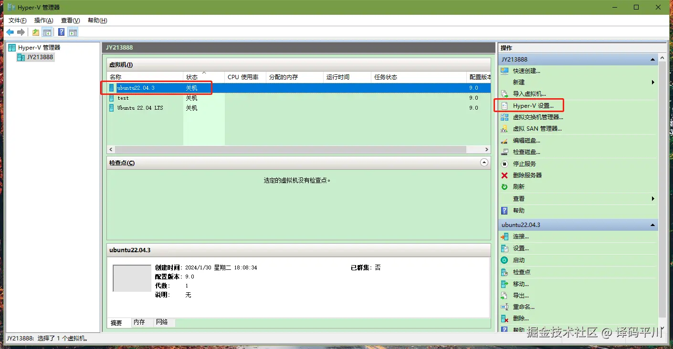Sort by the CPU 使用率 column header
The height and width of the screenshot is (349, 673).
[x=245, y=77]
